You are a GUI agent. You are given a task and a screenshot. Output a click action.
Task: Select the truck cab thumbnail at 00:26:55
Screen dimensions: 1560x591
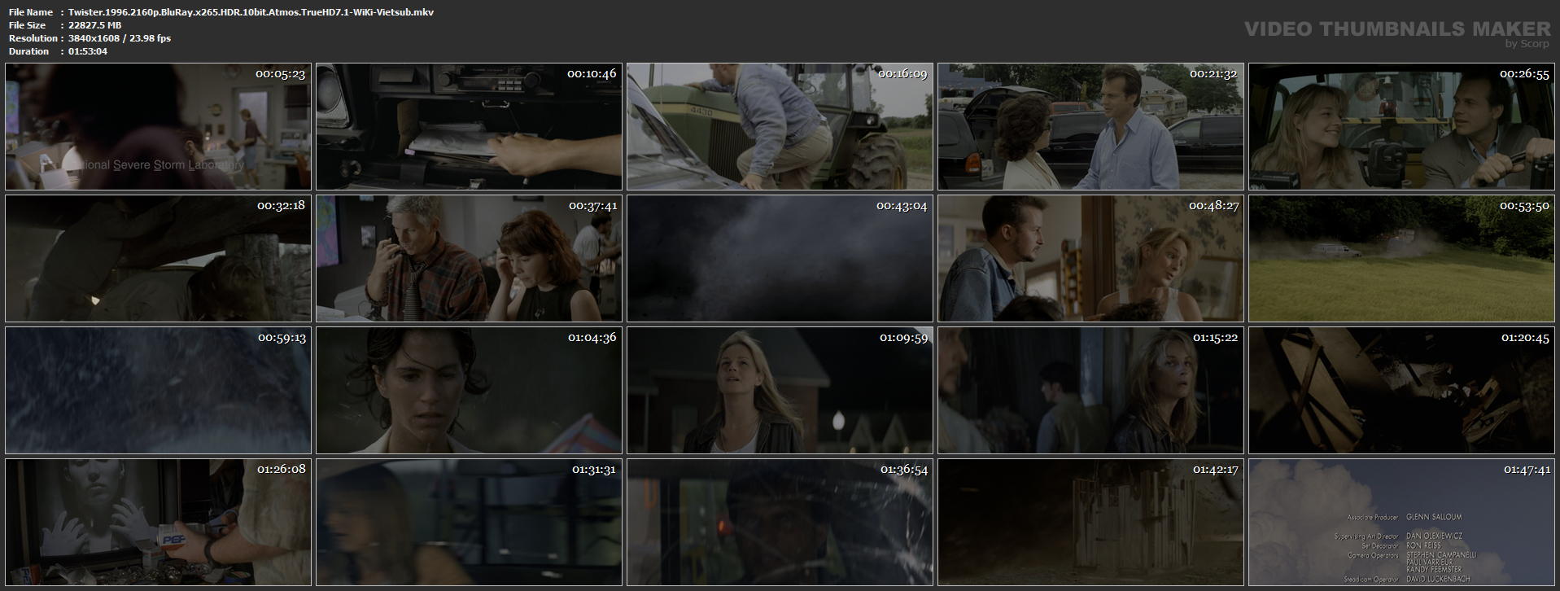point(1401,126)
